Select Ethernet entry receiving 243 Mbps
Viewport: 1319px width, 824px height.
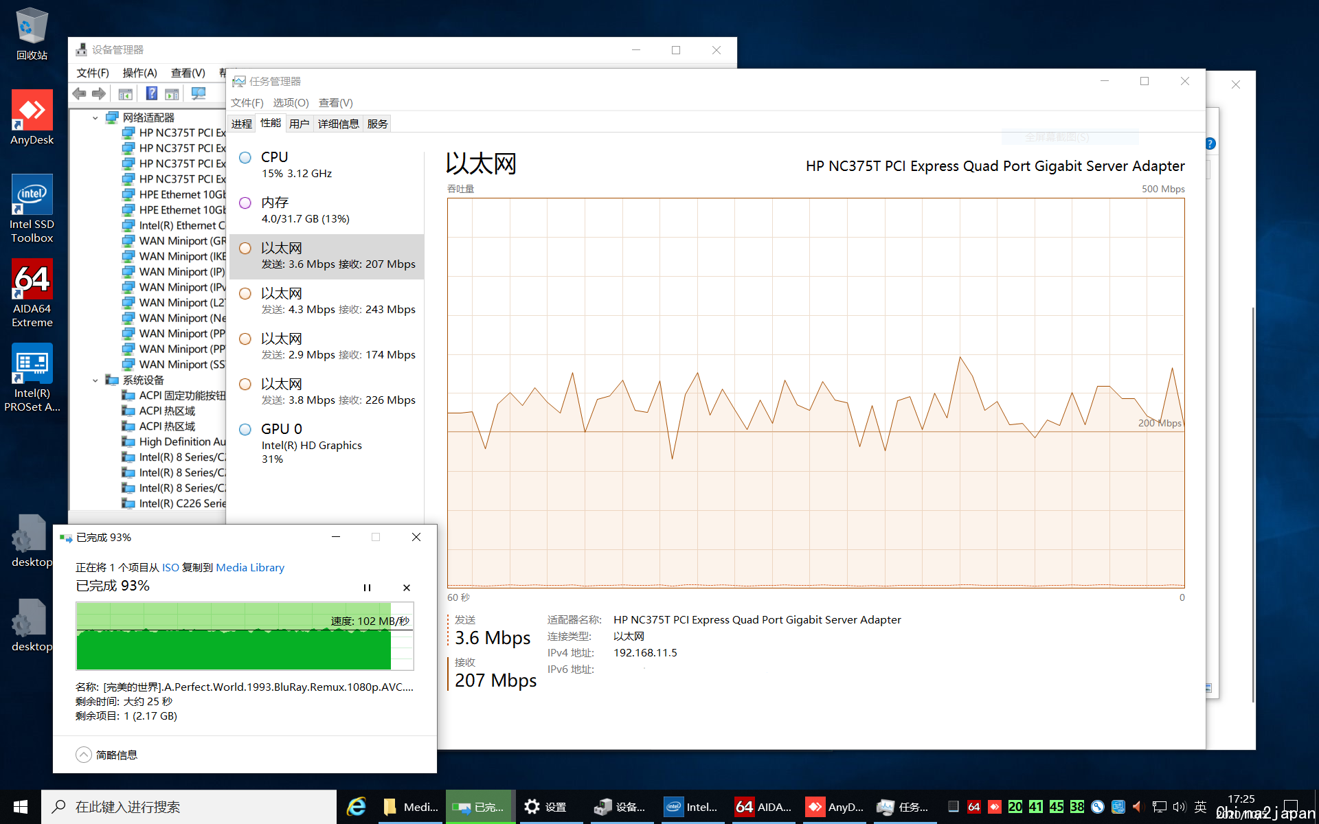[x=327, y=301]
